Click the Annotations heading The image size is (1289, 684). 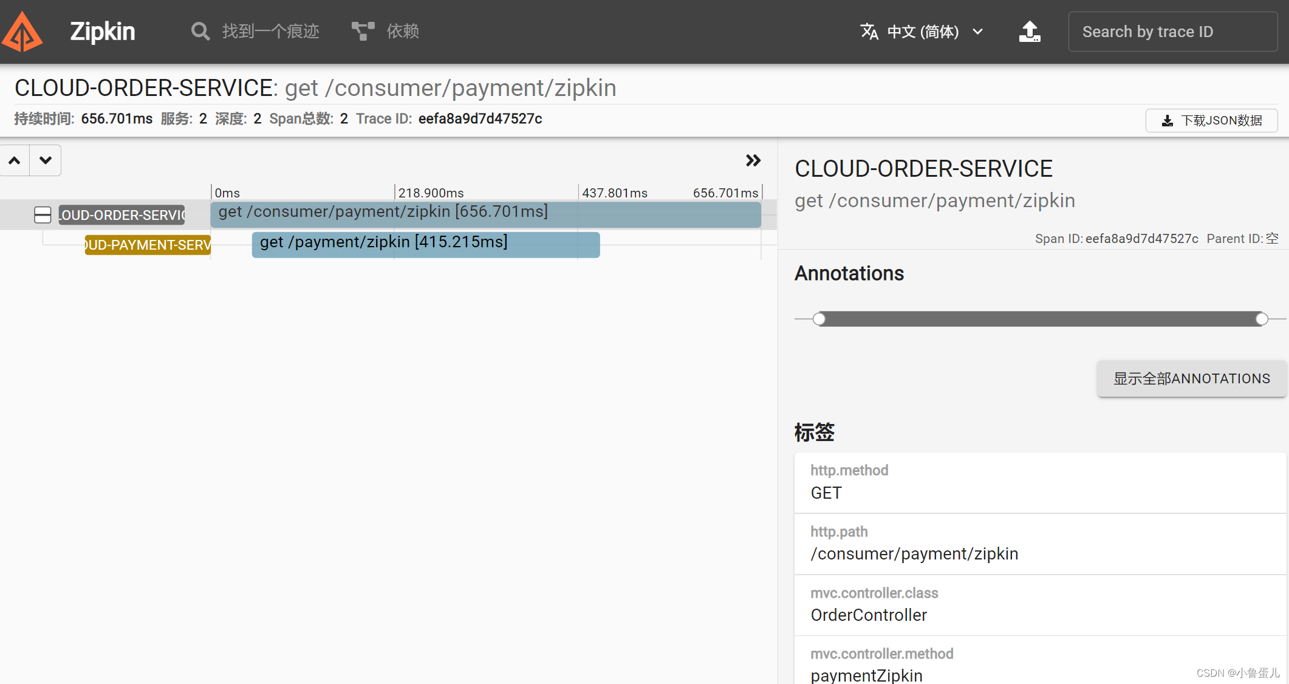click(849, 273)
